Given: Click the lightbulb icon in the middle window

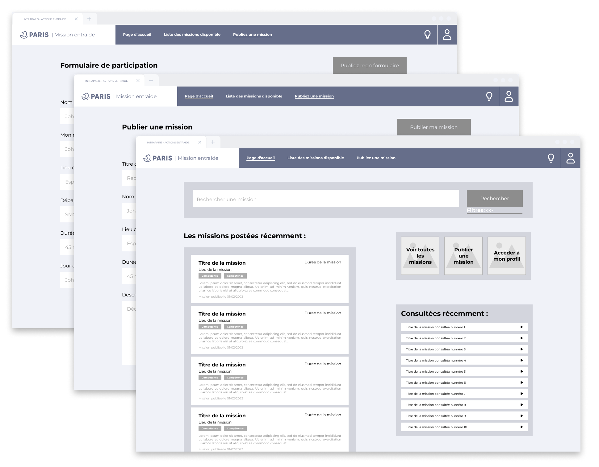Looking at the screenshot, I should [489, 97].
